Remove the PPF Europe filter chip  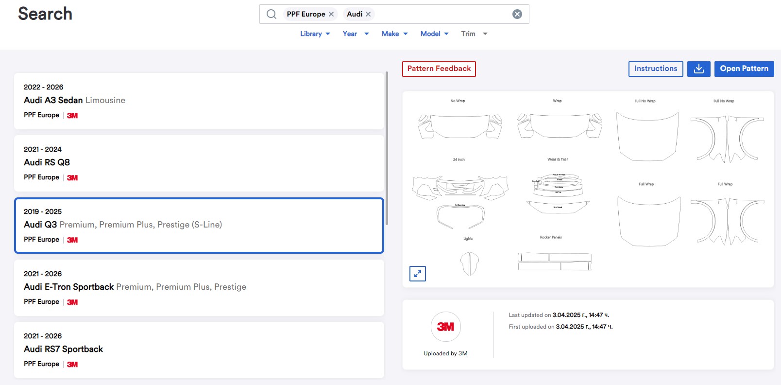point(331,14)
